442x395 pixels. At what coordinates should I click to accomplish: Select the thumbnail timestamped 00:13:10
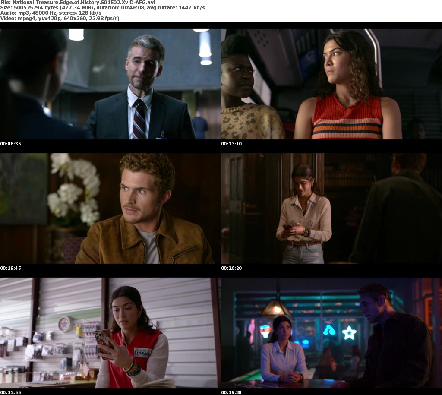(x=331, y=84)
